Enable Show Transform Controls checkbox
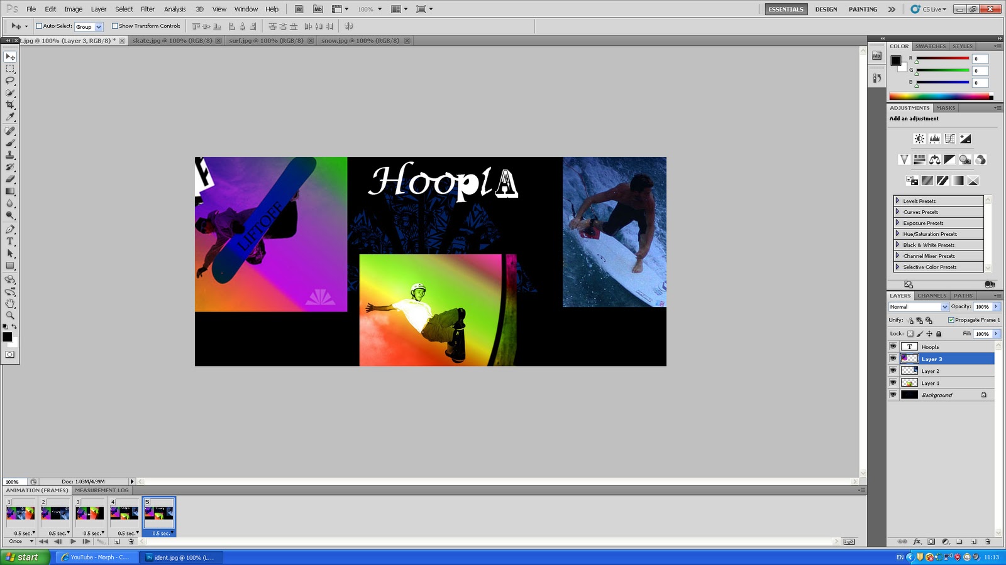 [115, 26]
